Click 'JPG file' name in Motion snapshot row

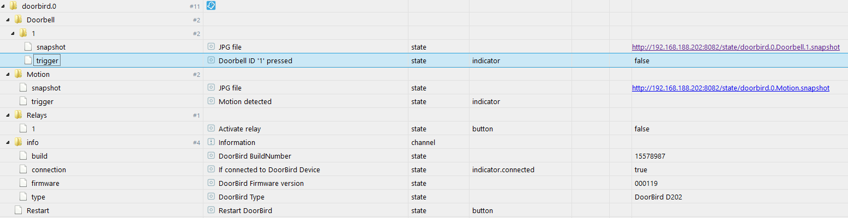click(230, 88)
